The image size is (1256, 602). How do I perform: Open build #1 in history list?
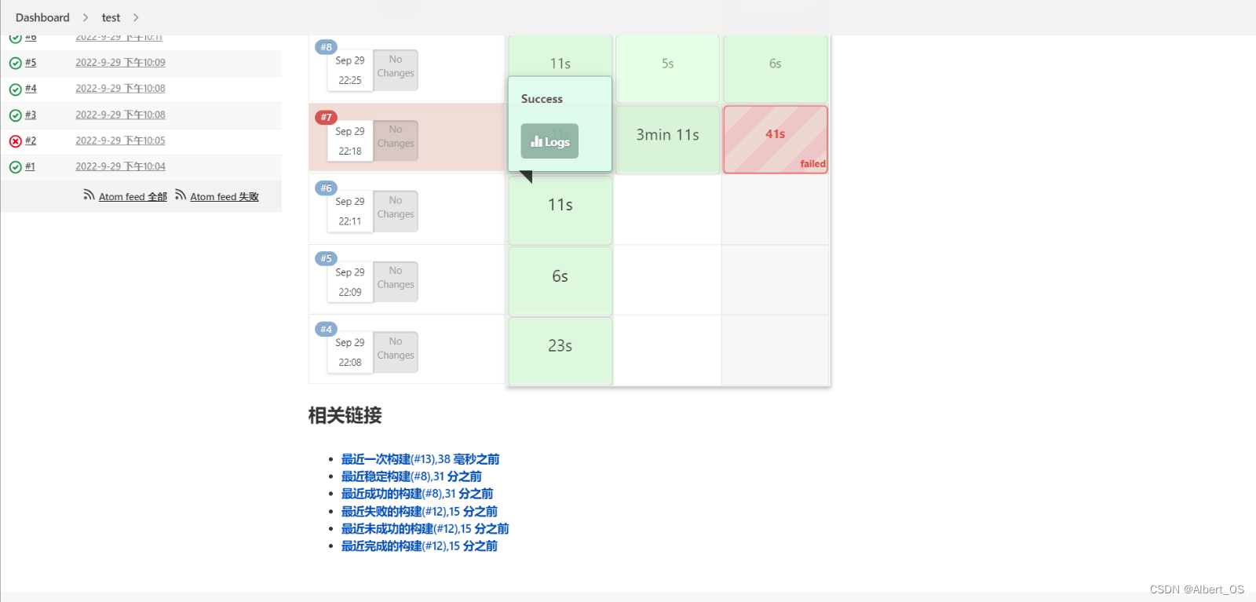[30, 166]
